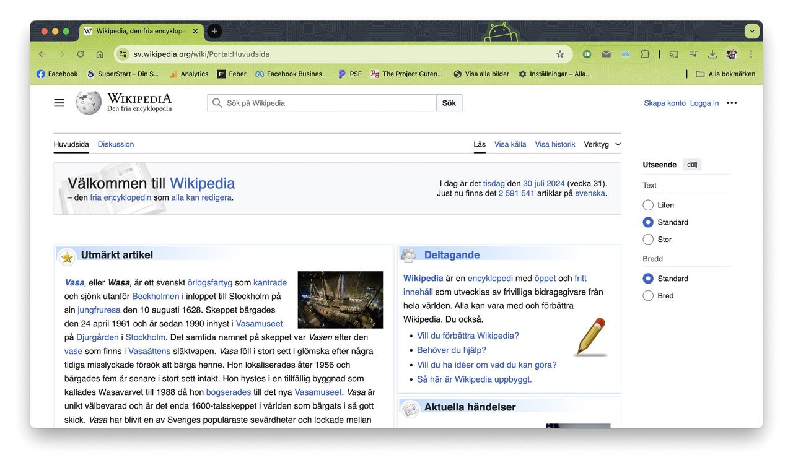Open the Visa historik tab
The image size is (793, 468).
click(555, 144)
